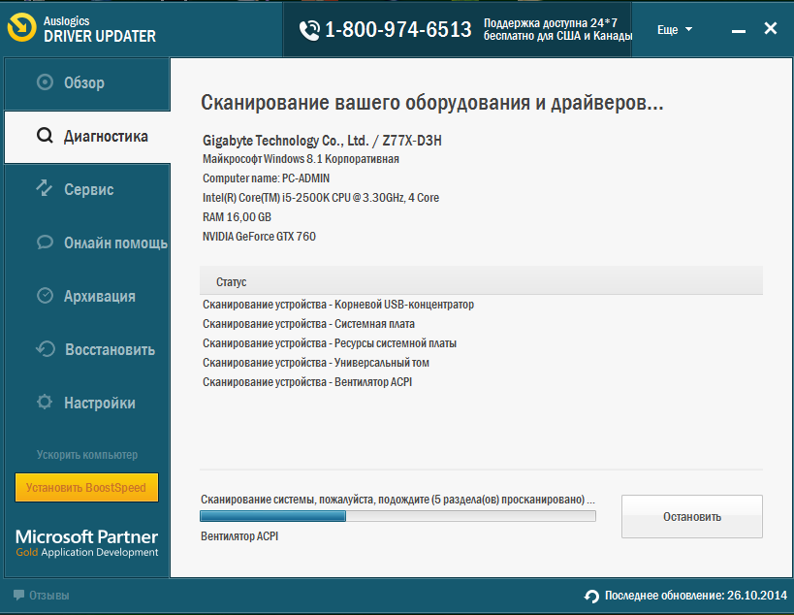The image size is (794, 615).
Task: Click Вентилятор ACPI label under progress bar
Action: coord(239,536)
